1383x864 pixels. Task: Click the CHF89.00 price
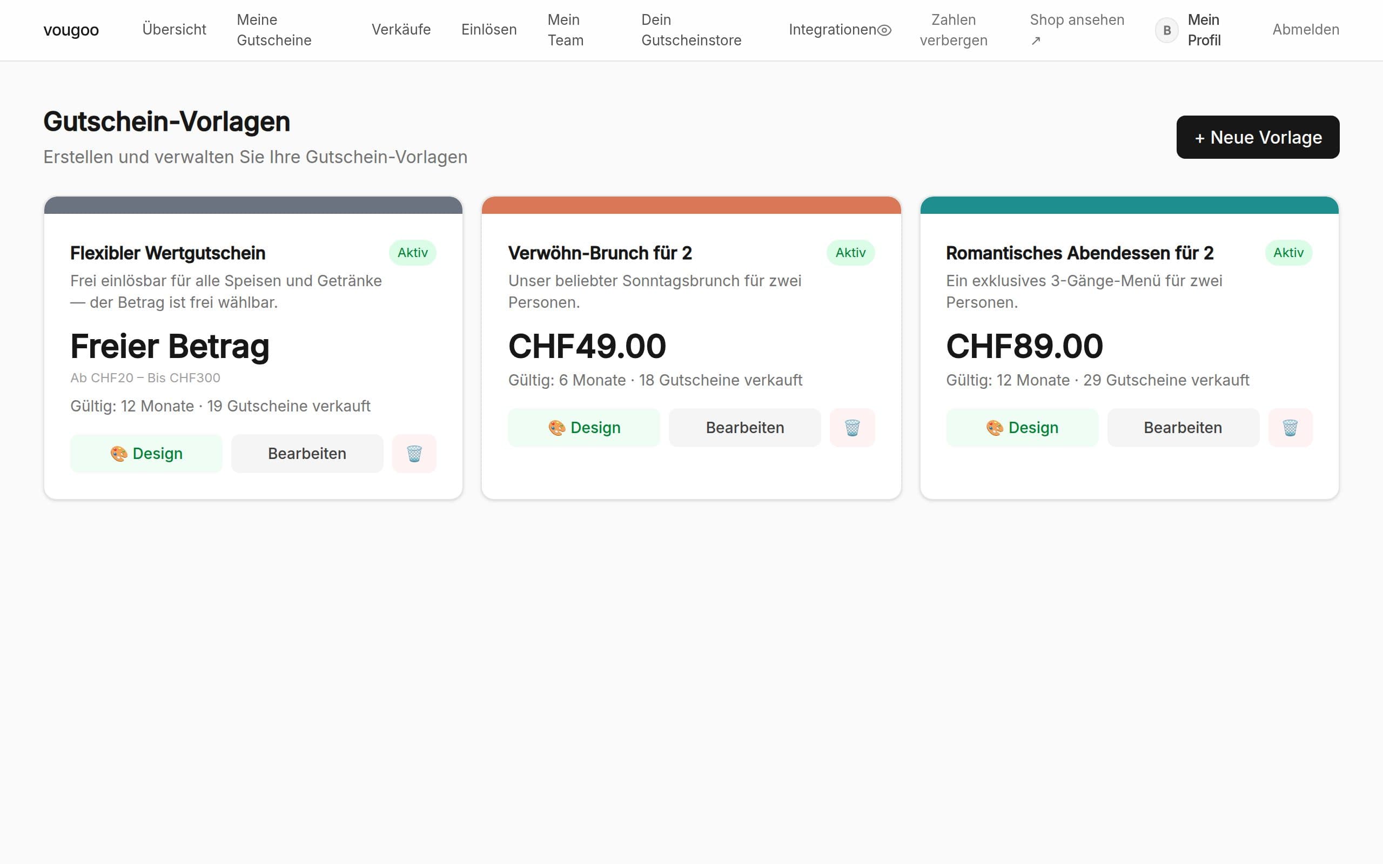[x=1024, y=346]
